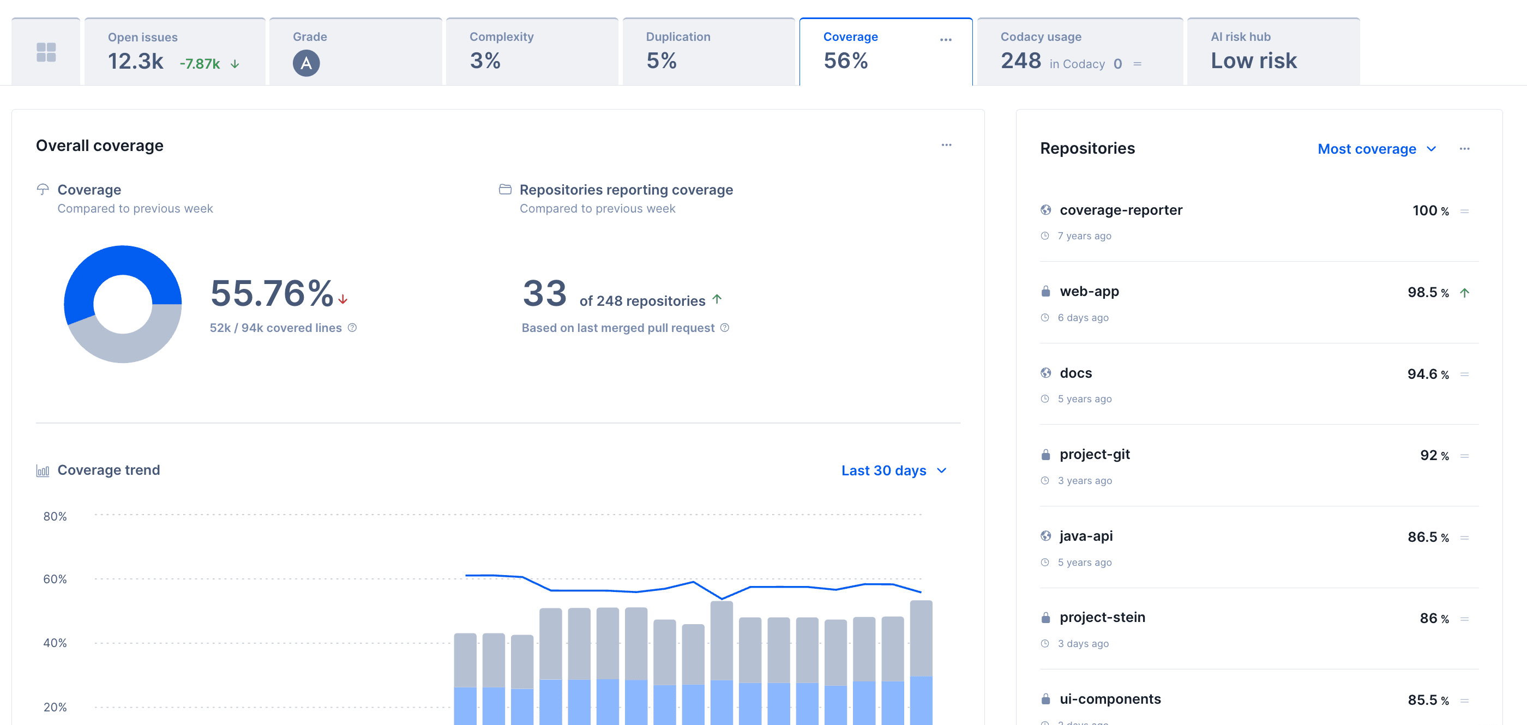Open the Last 30 days range dropdown

tap(883, 470)
